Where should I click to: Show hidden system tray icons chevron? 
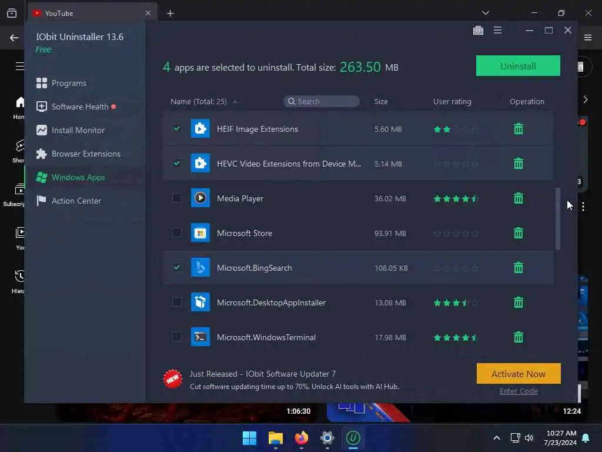(496, 438)
